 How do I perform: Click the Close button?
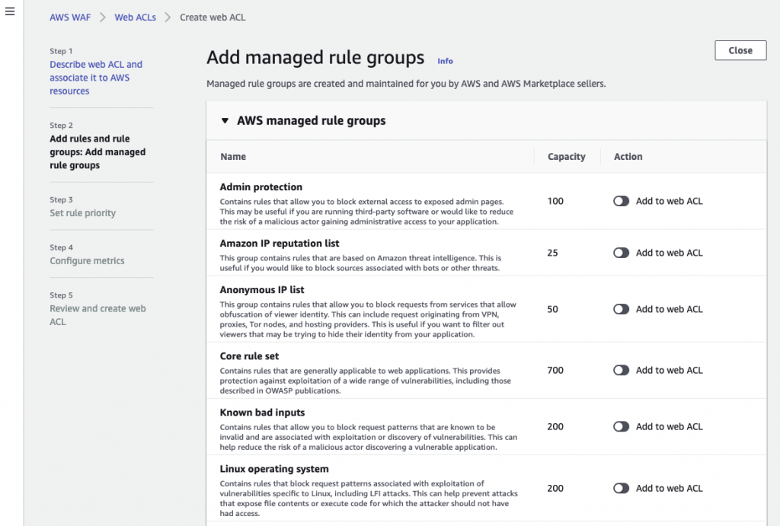pyautogui.click(x=740, y=50)
